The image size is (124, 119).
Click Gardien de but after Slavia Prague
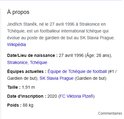(91, 78)
